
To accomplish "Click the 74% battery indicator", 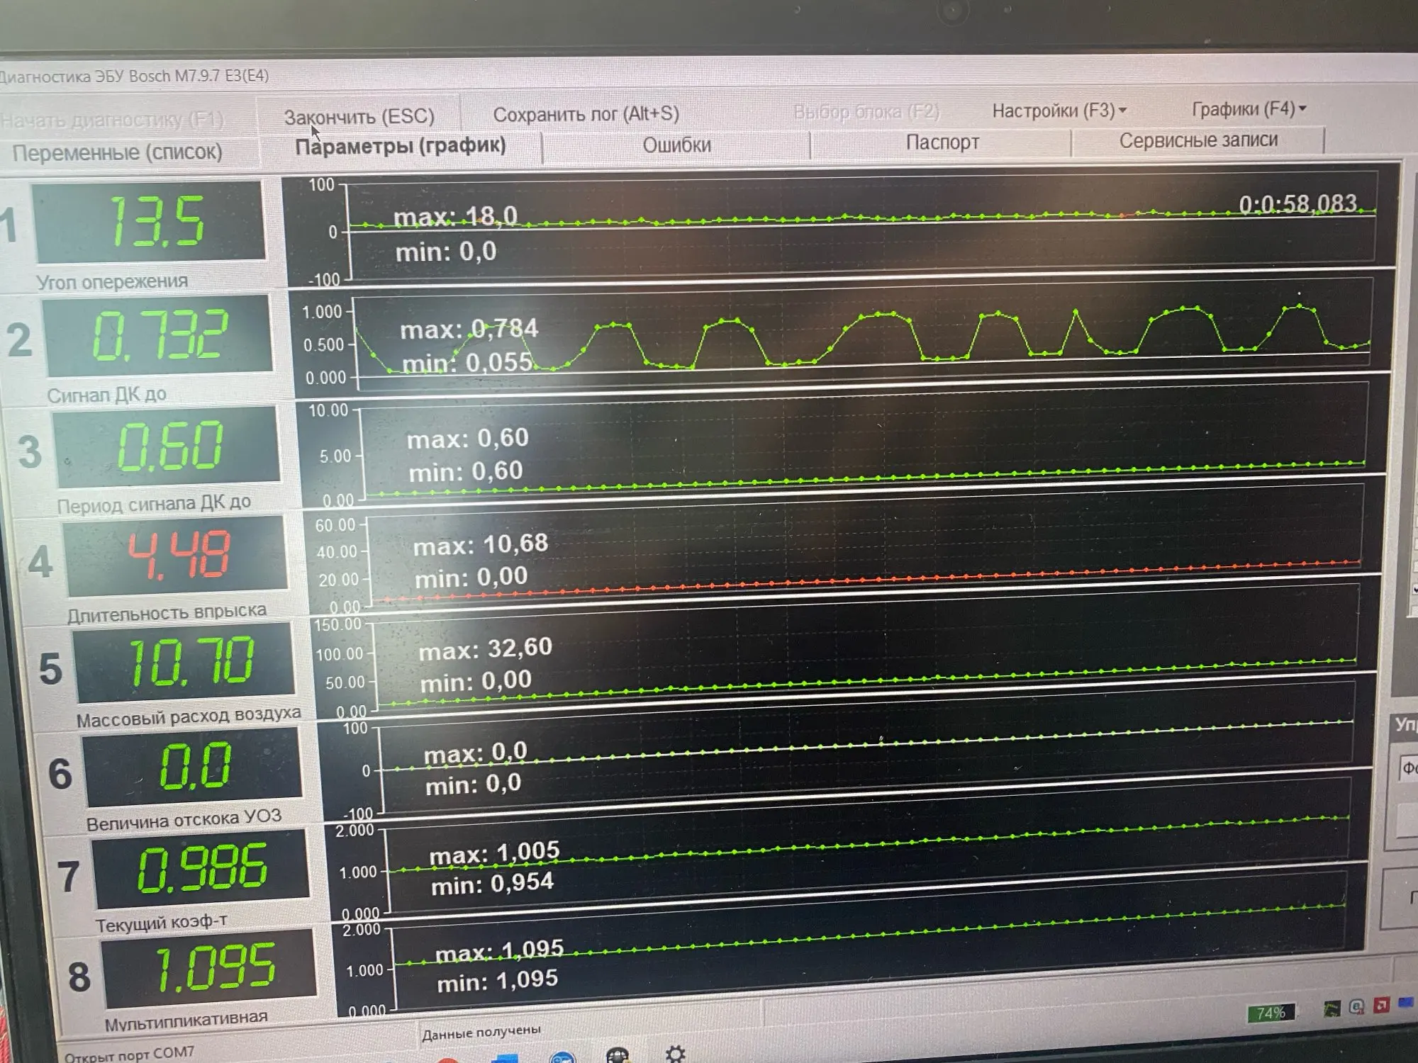I will coord(1271,1013).
